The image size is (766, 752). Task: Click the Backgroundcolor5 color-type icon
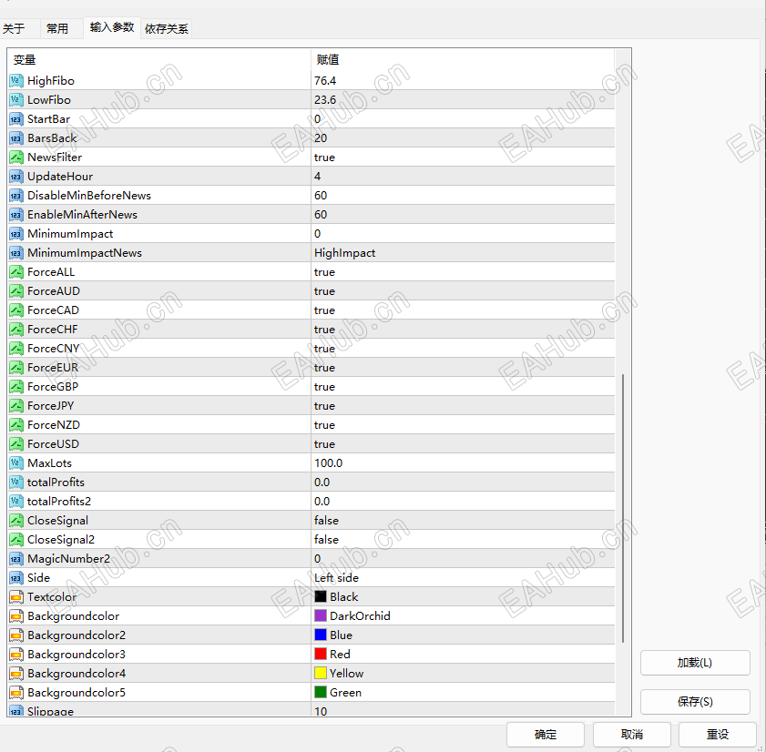(x=16, y=693)
